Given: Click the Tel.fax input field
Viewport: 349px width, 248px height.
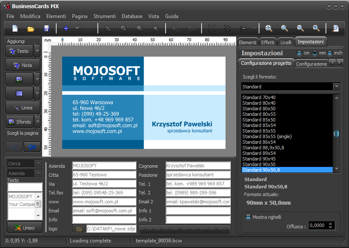Looking at the screenshot, I should (104, 193).
